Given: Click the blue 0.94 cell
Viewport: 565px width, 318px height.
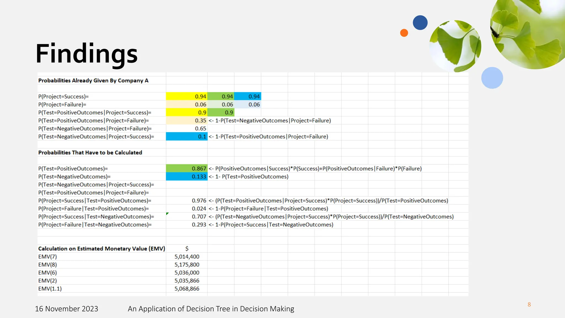Looking at the screenshot, I should pos(248,96).
